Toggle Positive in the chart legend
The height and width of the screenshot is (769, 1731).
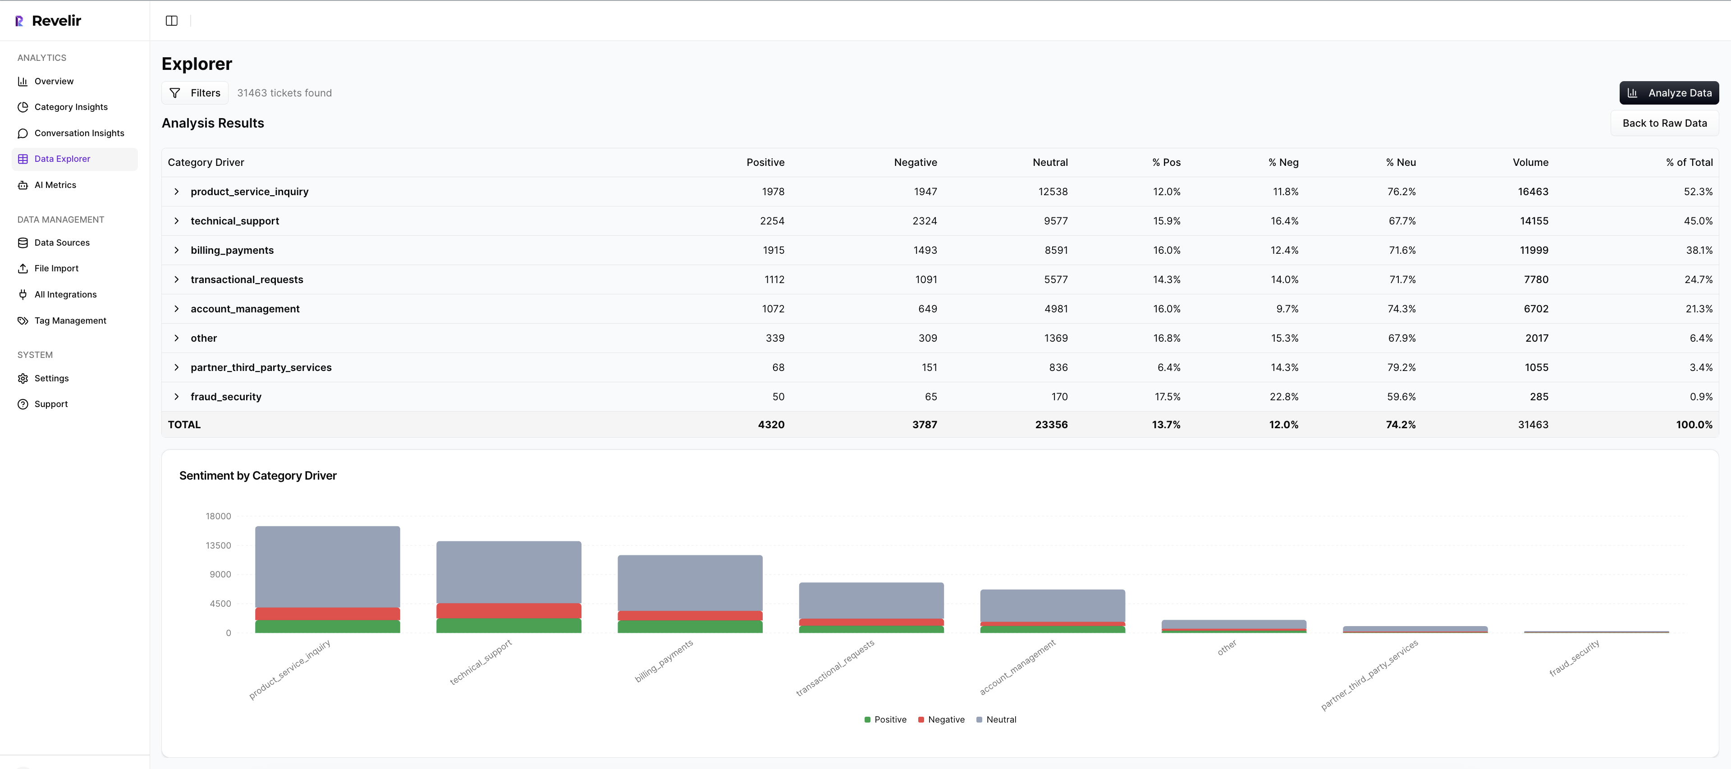[885, 719]
